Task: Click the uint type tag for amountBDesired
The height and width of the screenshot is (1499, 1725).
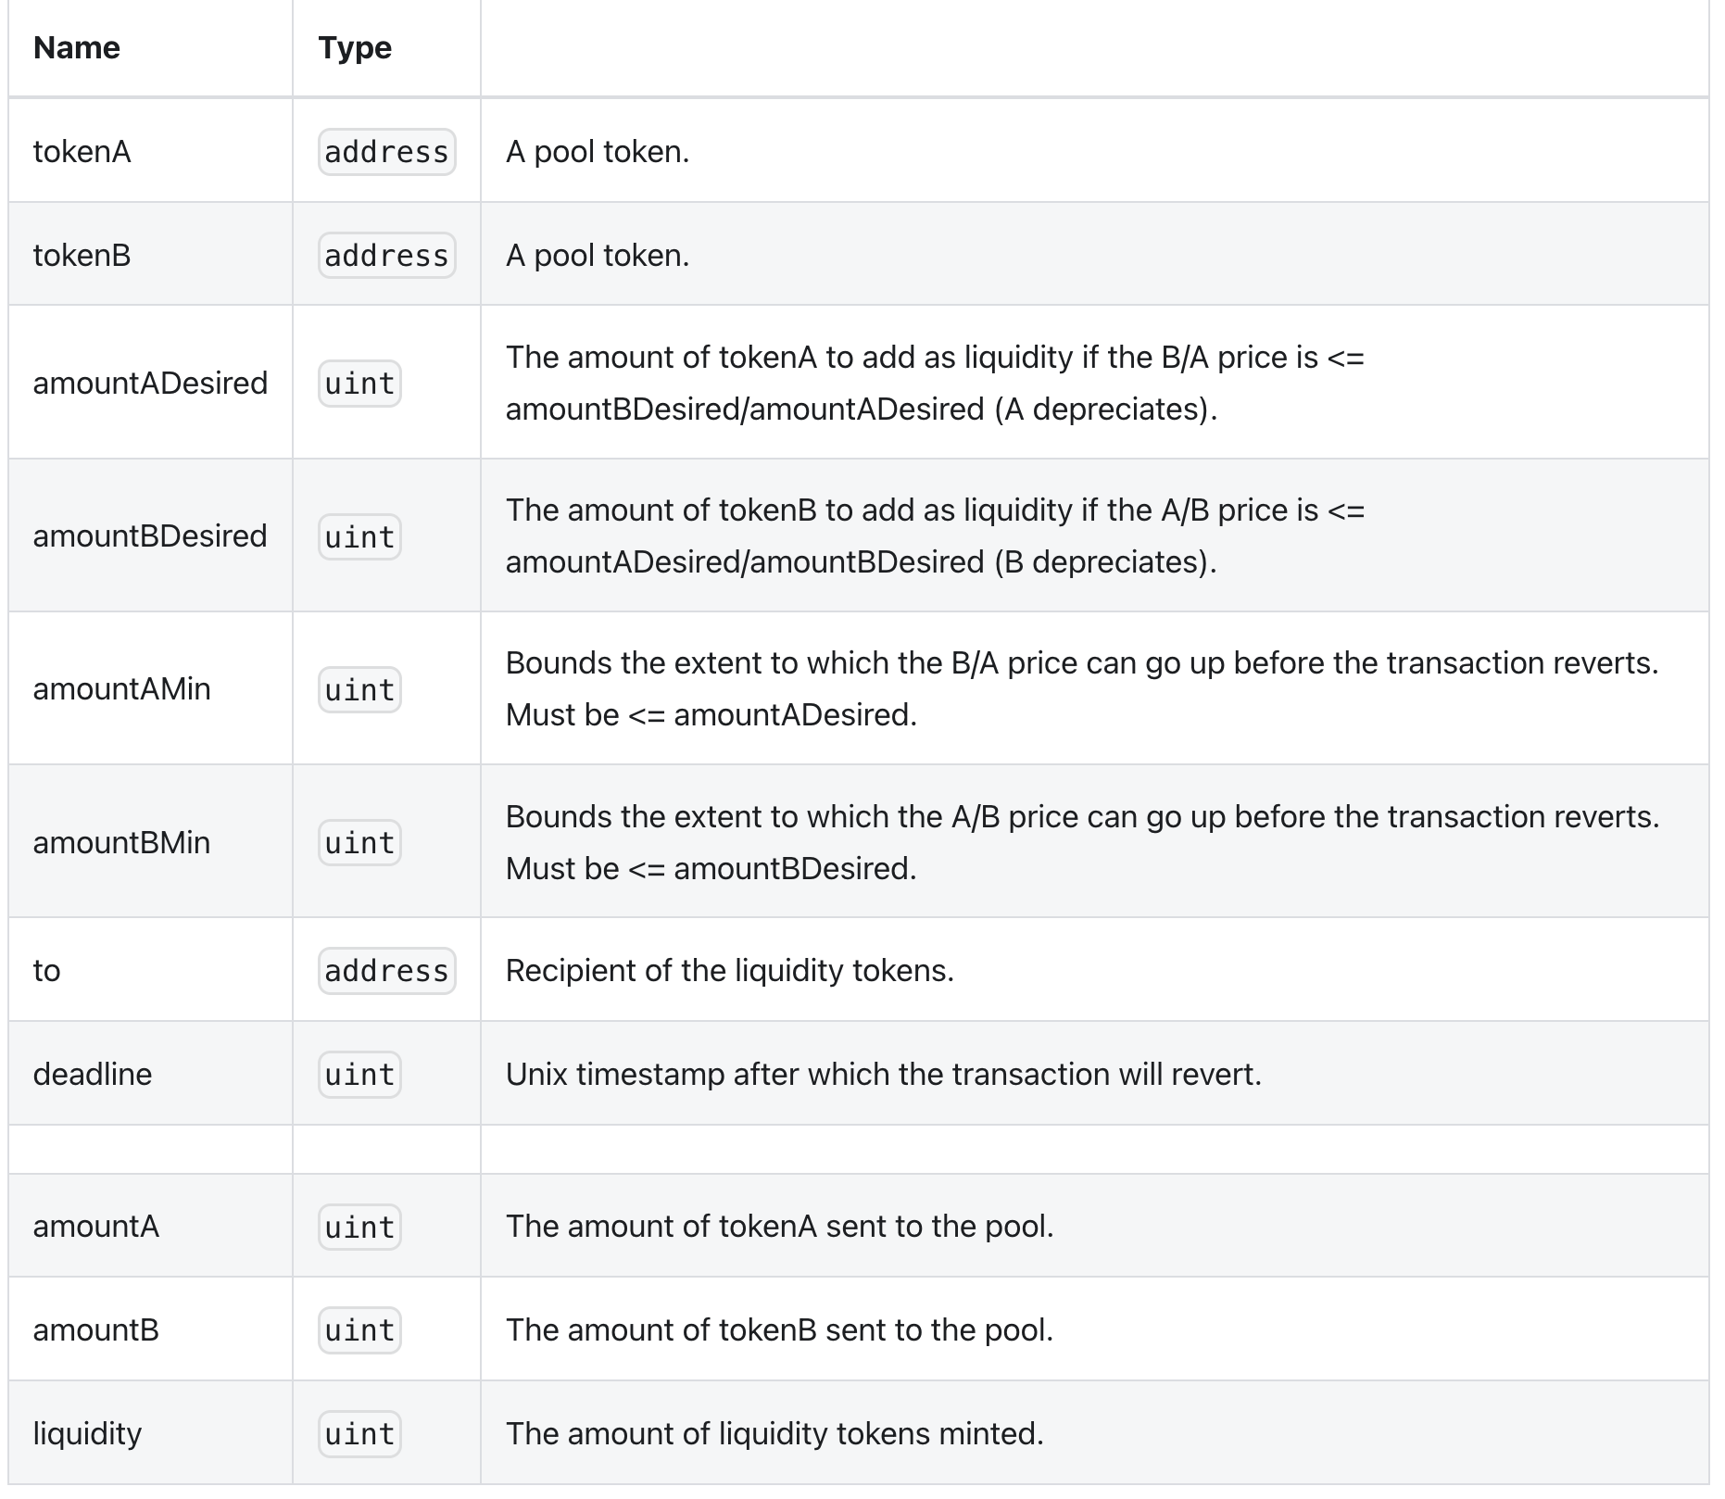Action: (x=359, y=537)
